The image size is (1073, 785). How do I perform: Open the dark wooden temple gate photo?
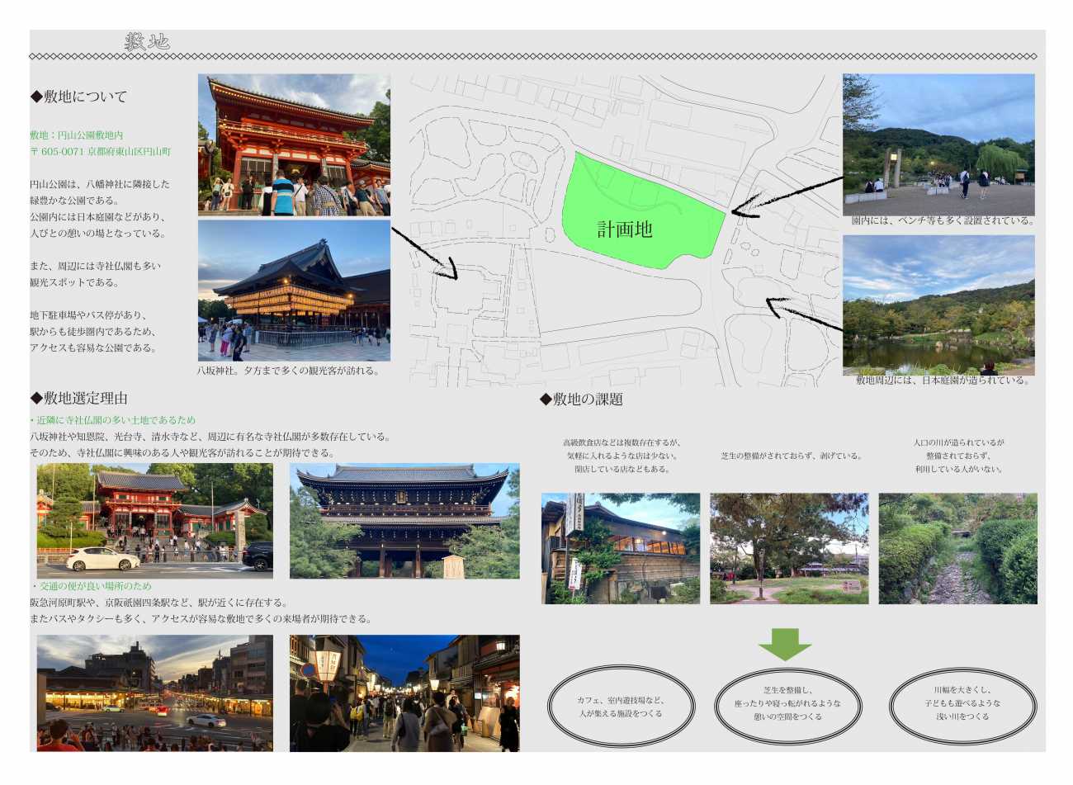tap(404, 521)
